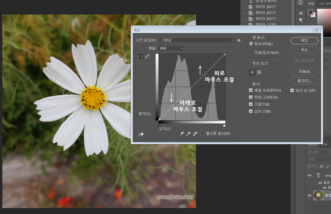Click the foreground color swatch
The image size is (331, 214).
point(310,12)
